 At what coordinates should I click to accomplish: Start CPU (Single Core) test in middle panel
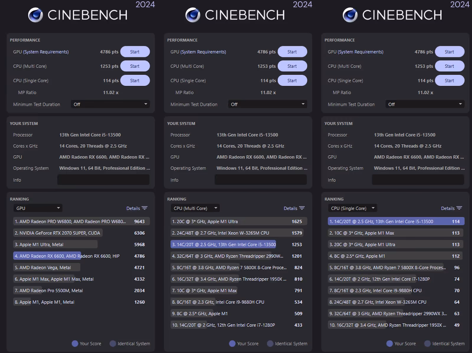[x=292, y=81]
